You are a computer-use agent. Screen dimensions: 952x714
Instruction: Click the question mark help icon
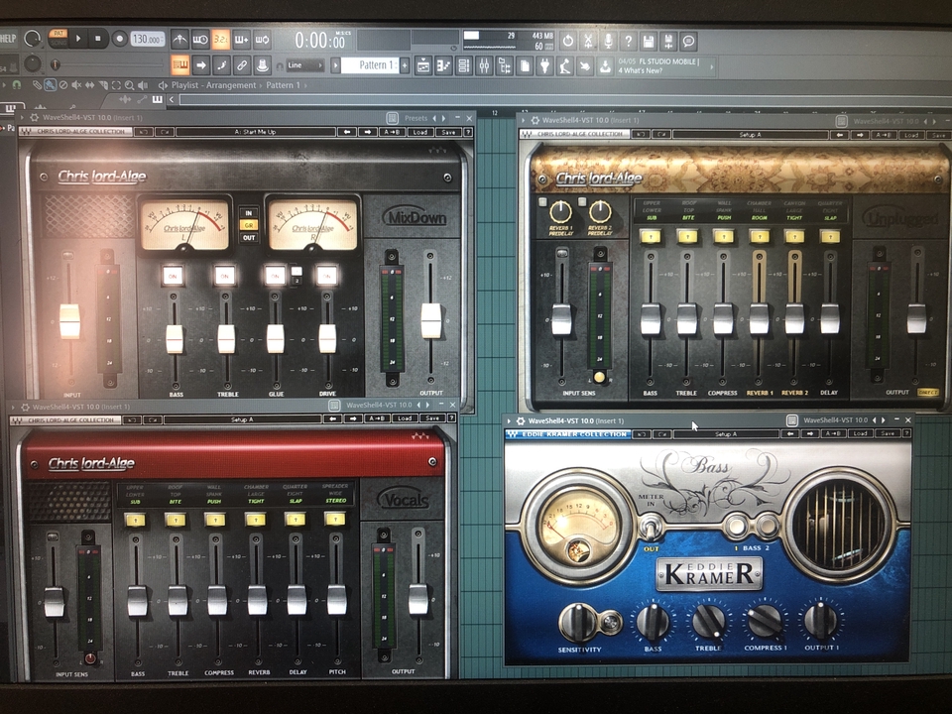(629, 42)
